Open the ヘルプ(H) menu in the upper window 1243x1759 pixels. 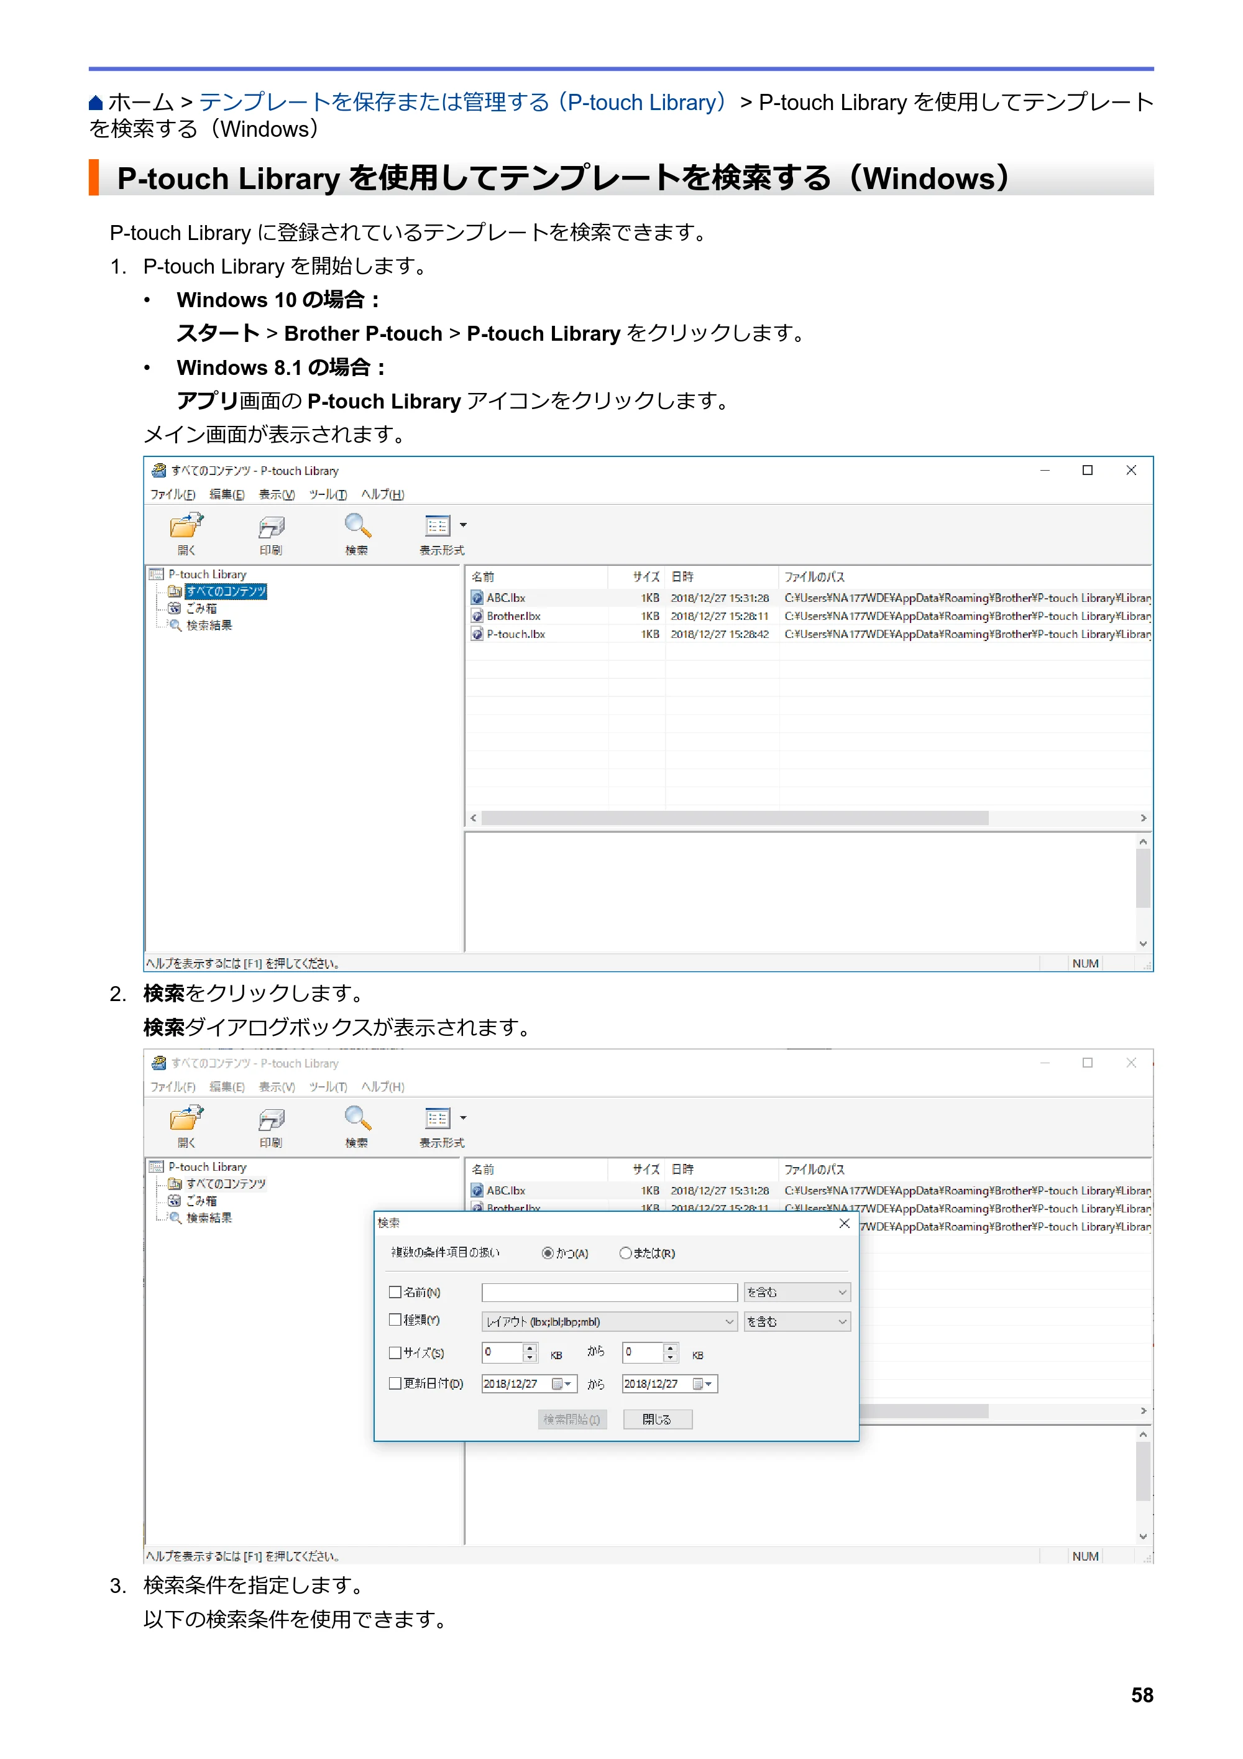tap(383, 494)
